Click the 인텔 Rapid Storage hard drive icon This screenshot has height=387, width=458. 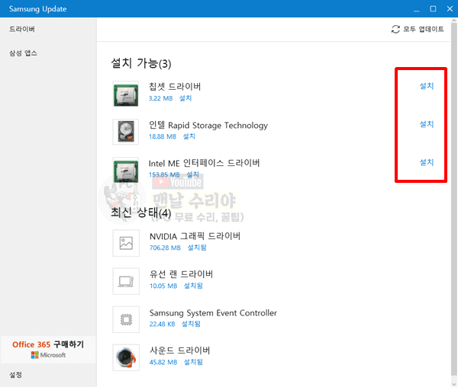coord(126,132)
